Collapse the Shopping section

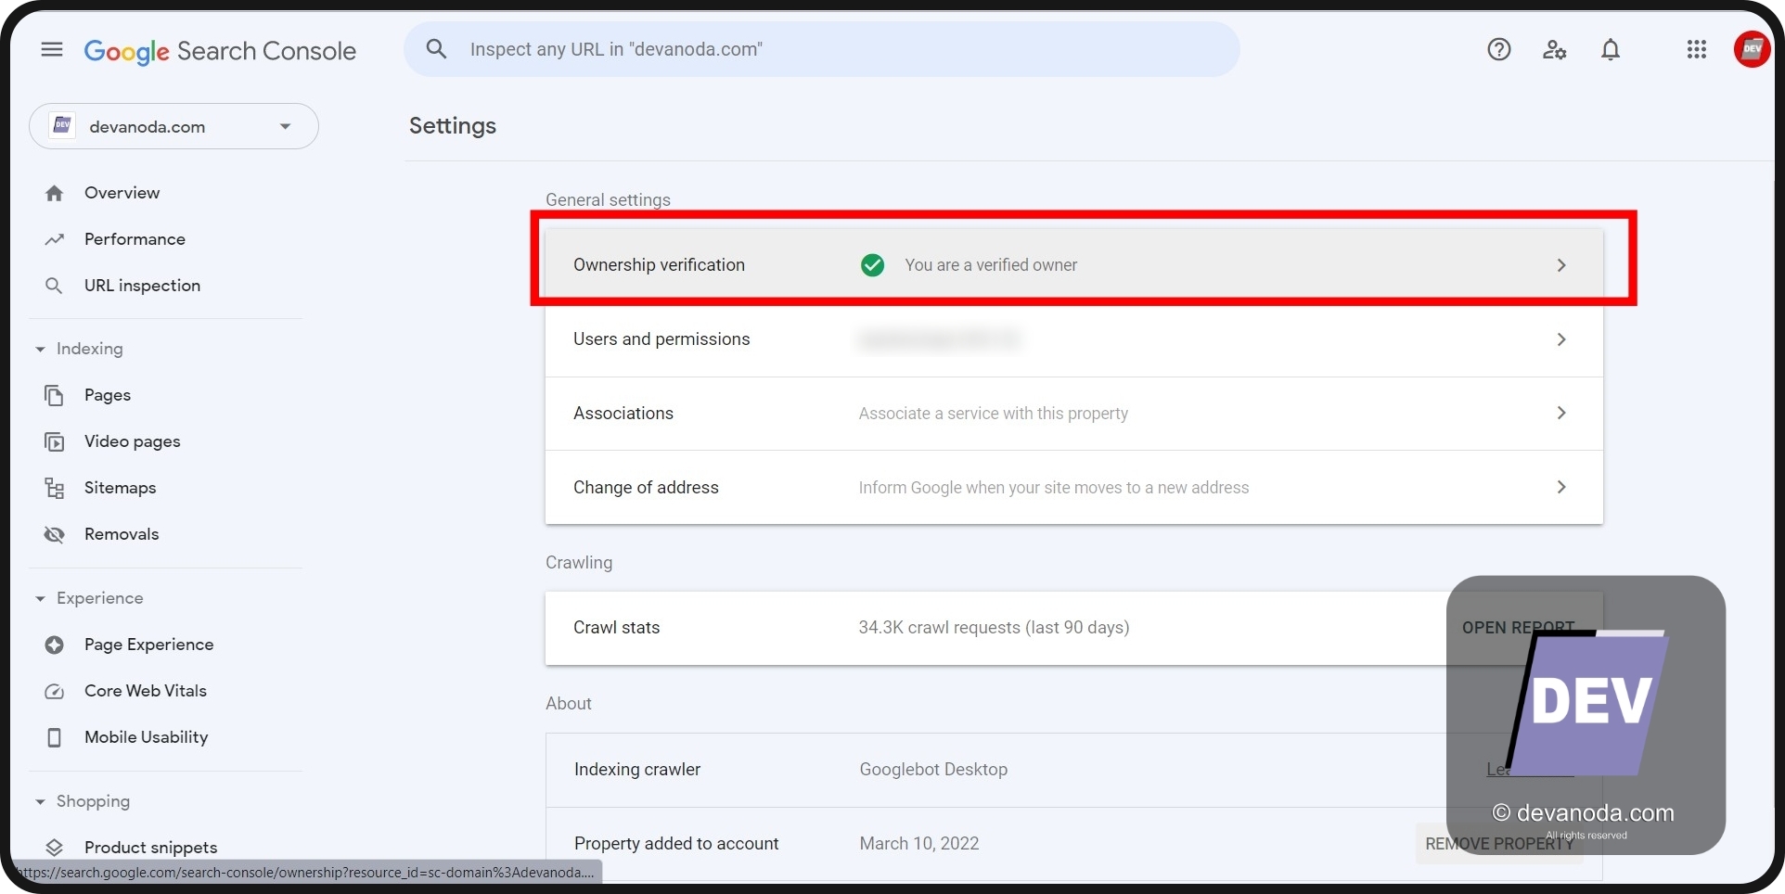click(40, 802)
